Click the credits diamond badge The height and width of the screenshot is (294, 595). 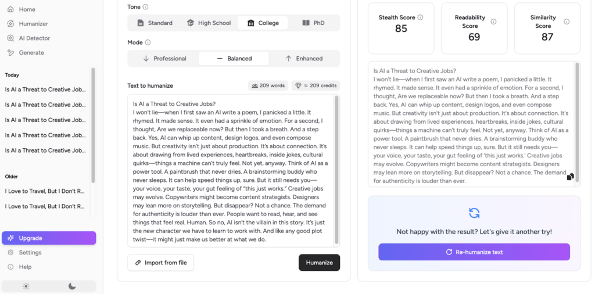coord(316,85)
